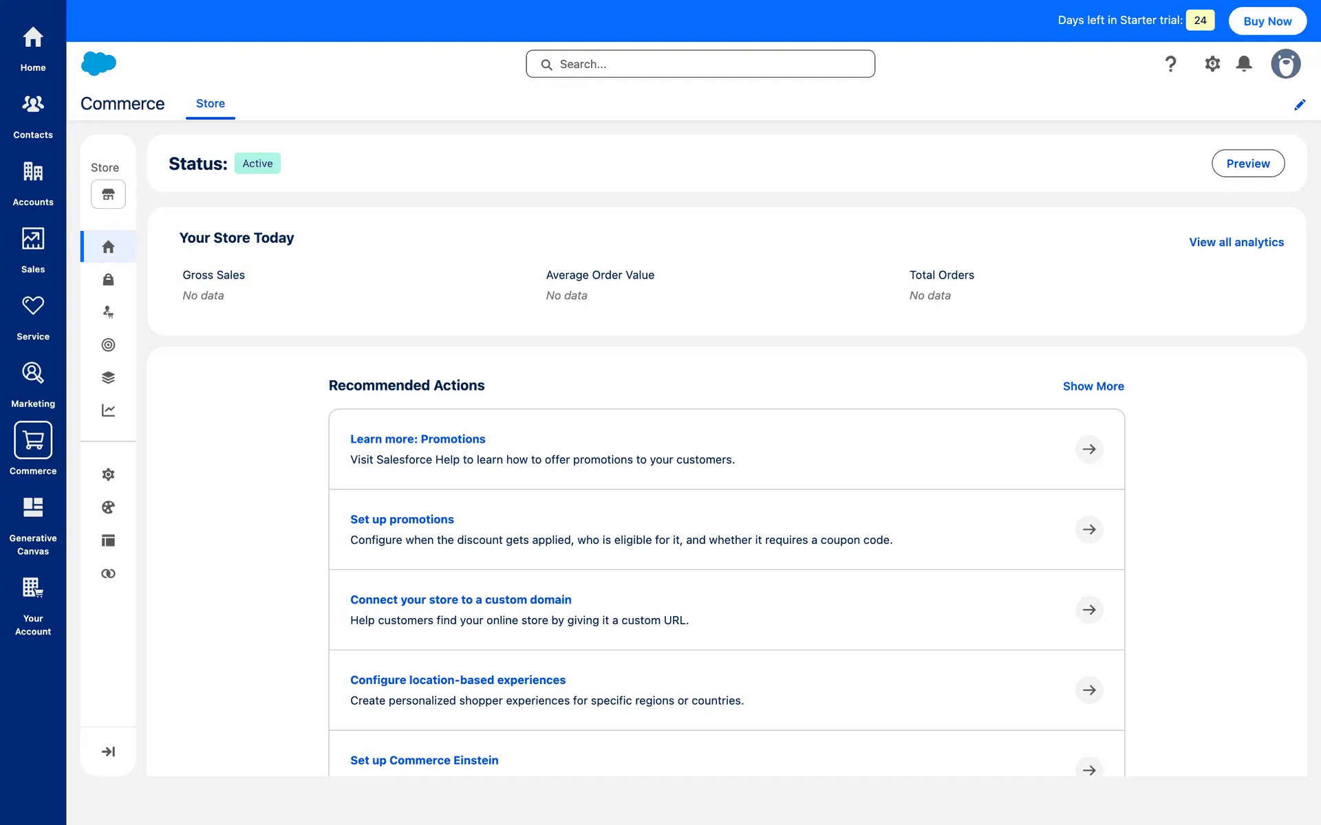Click the Preview button
Image resolution: width=1321 pixels, height=825 pixels.
click(1247, 164)
